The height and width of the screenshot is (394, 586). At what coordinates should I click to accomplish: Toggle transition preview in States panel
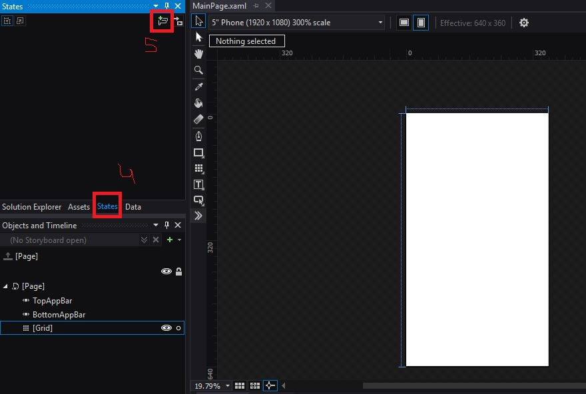(178, 21)
